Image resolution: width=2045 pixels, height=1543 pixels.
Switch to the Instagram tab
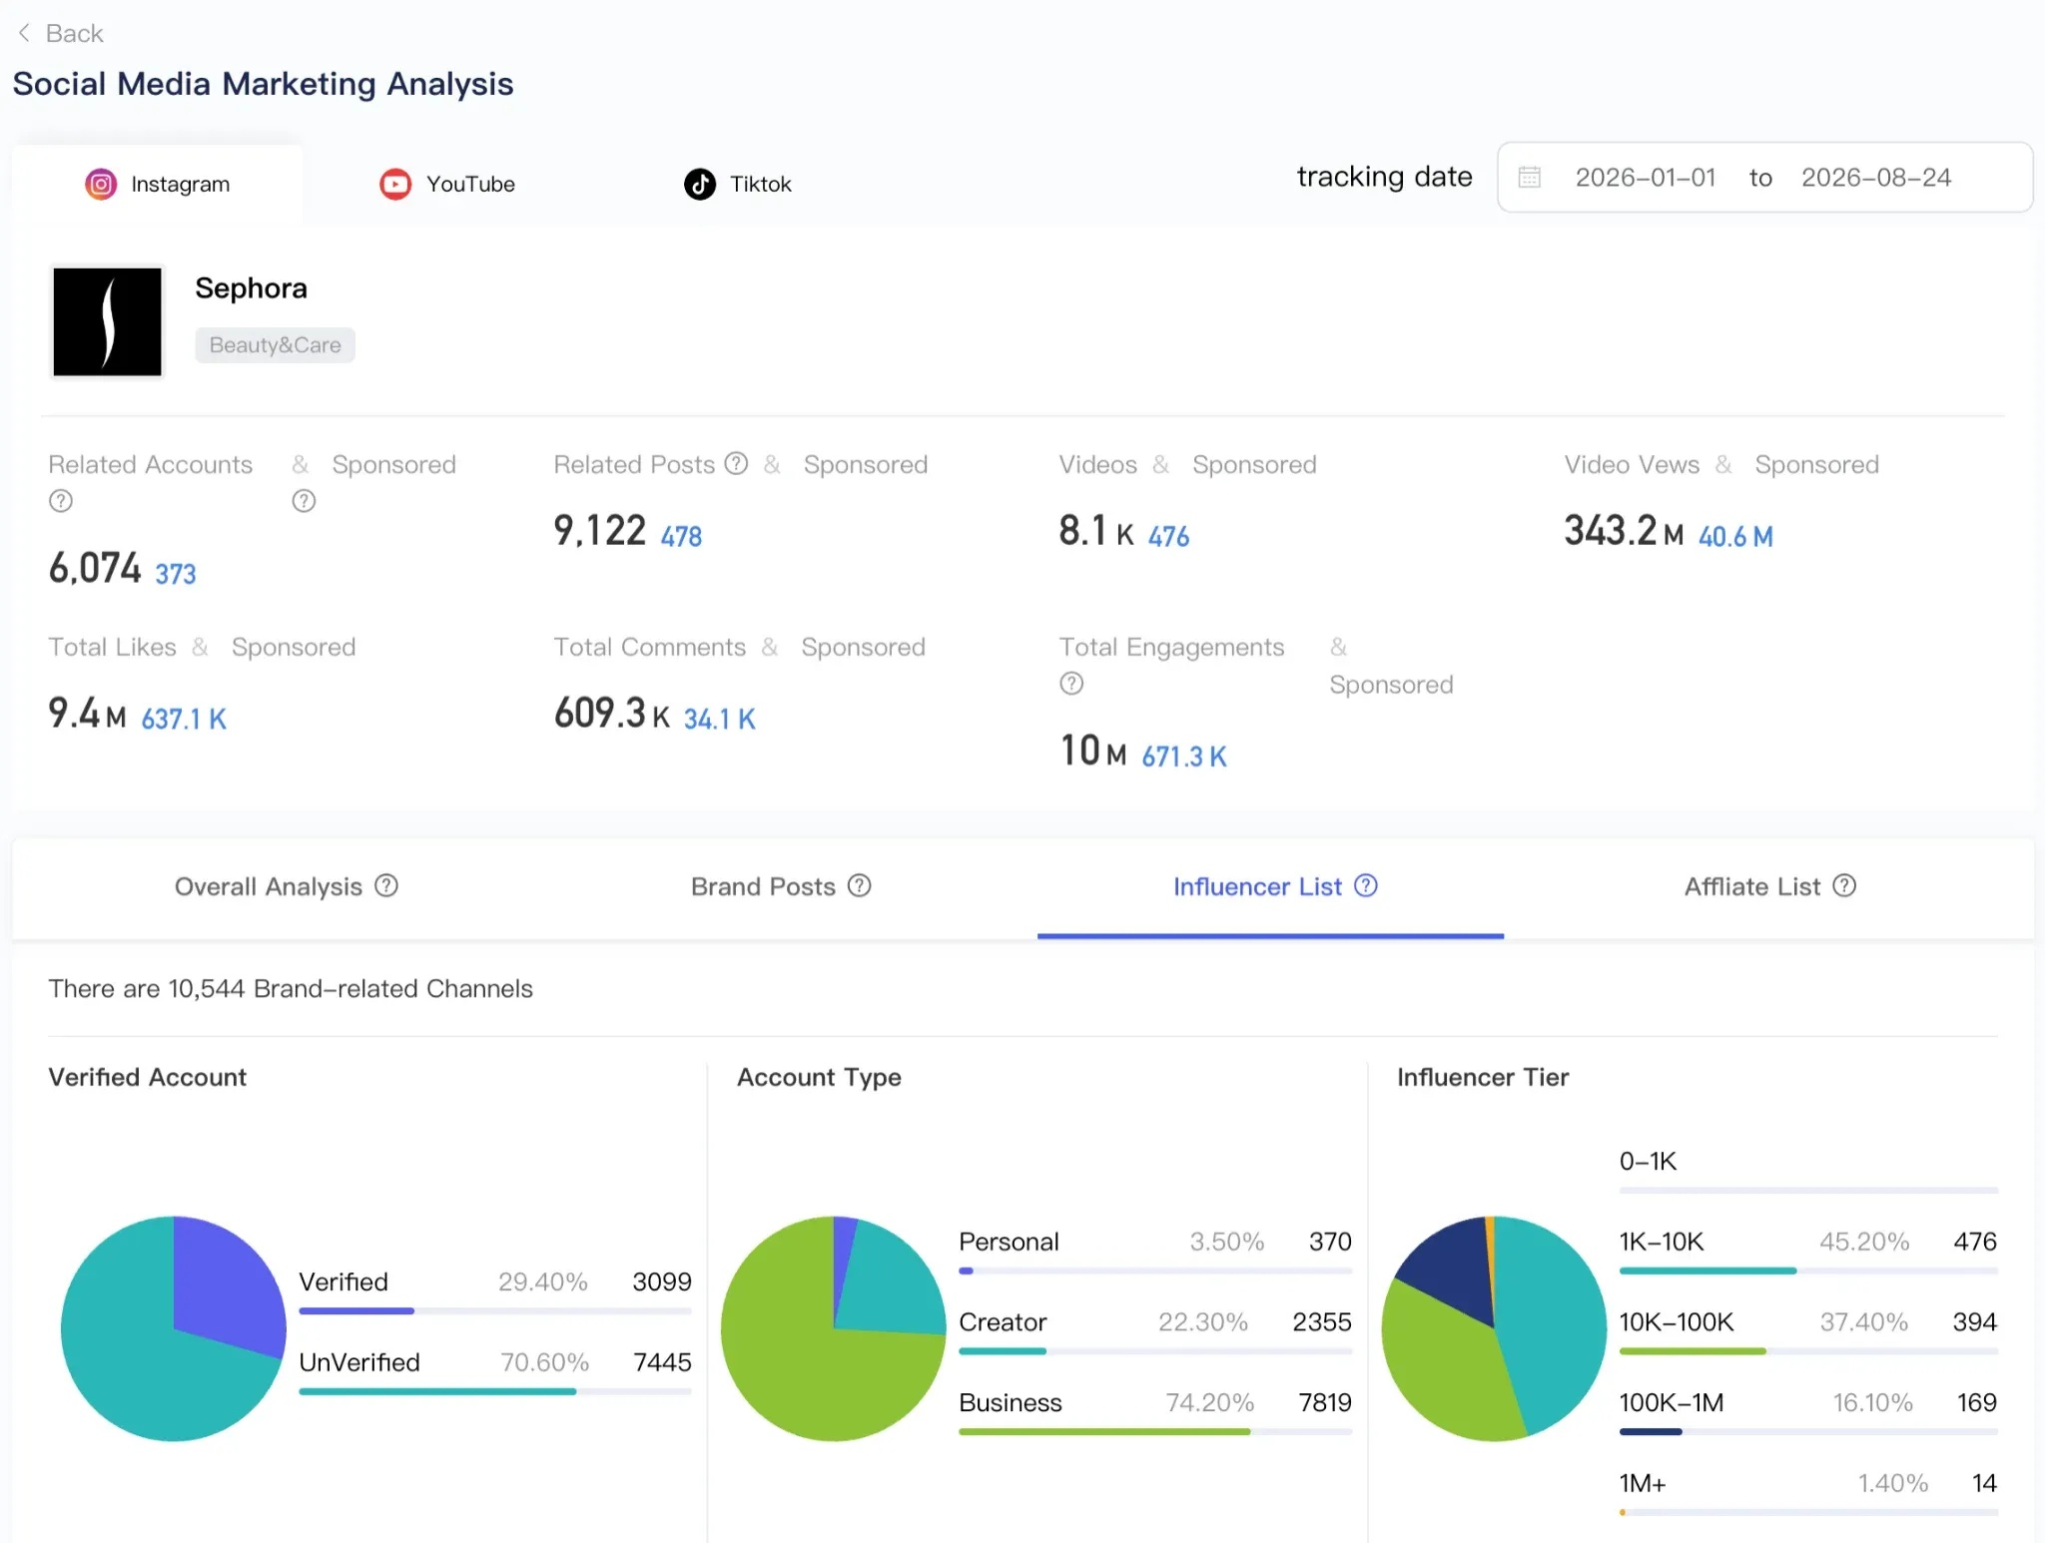pyautogui.click(x=158, y=184)
